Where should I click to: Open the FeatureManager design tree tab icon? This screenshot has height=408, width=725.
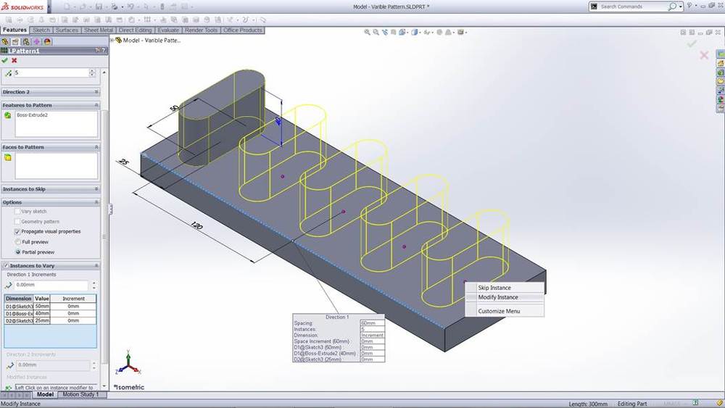pos(5,41)
